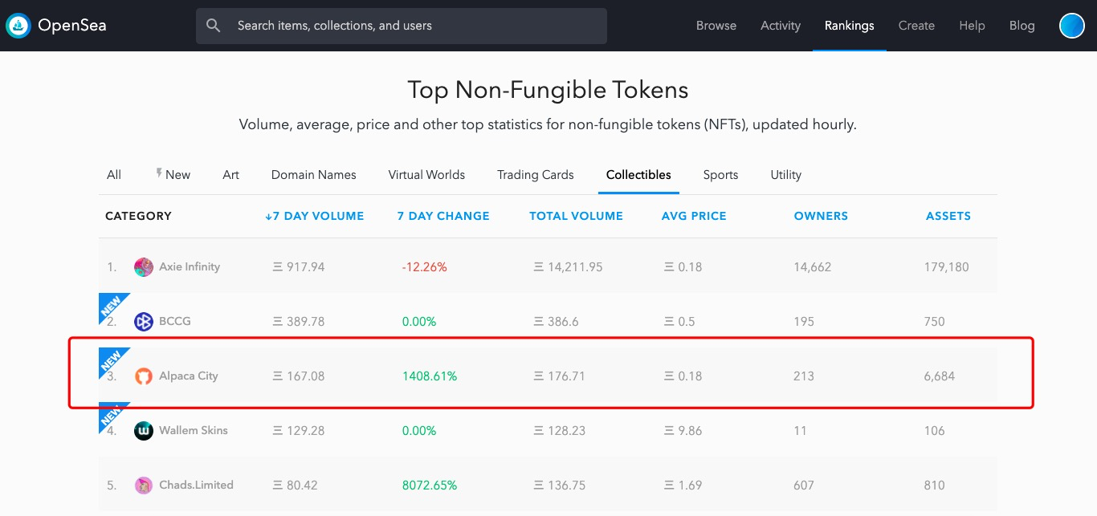Viewport: 1097px width, 516px height.
Task: Click the OpenSea brand name text
Action: click(x=72, y=26)
